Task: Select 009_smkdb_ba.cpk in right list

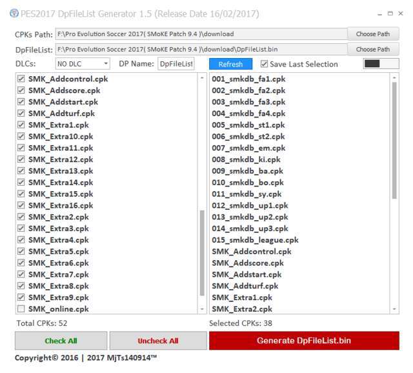Action: tap(248, 171)
